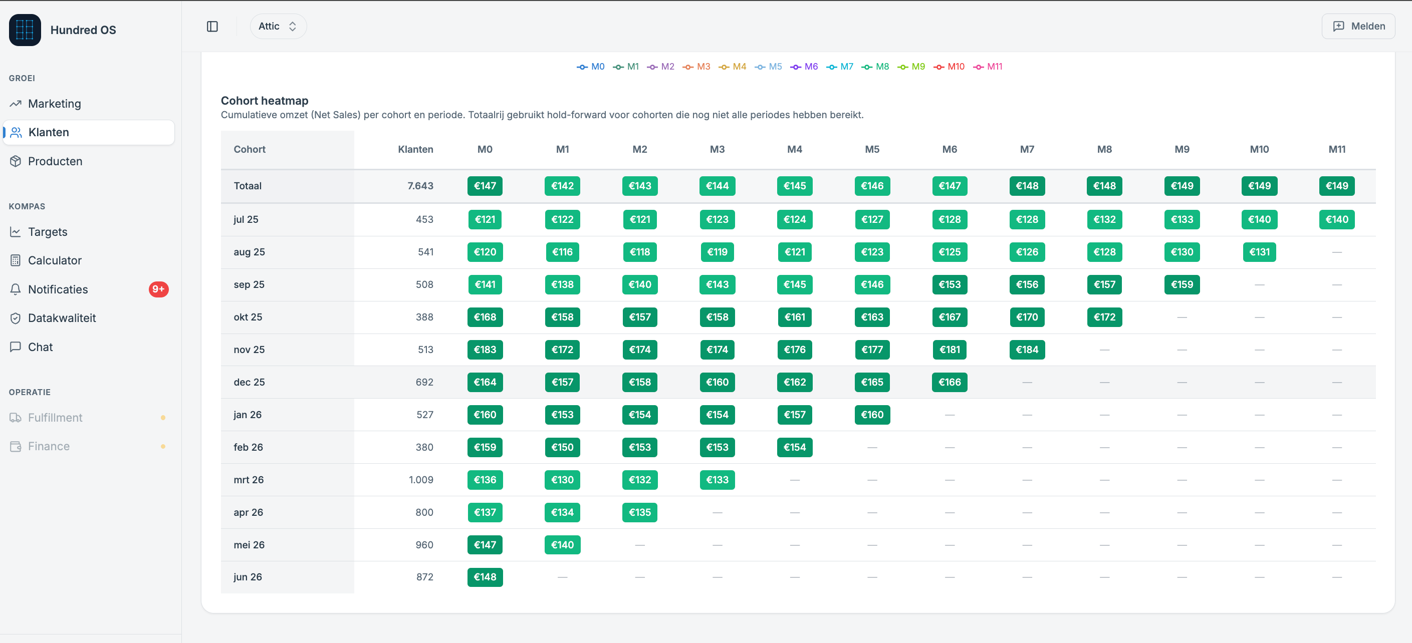Click the Hundred OS logo icon
The height and width of the screenshot is (643, 1412).
[25, 30]
